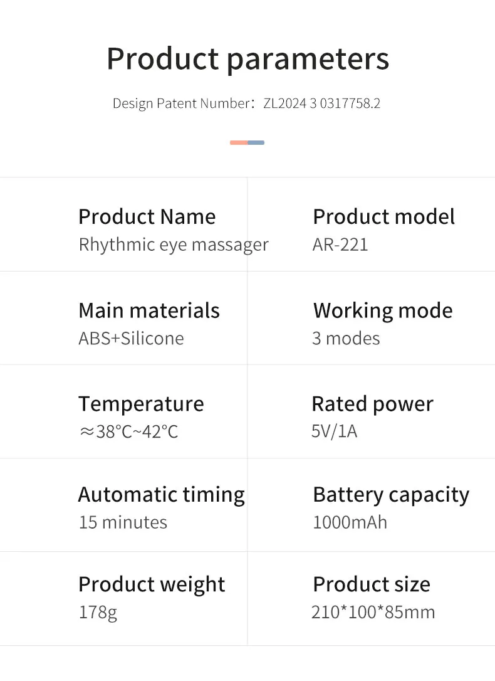This screenshot has width=495, height=681.
Task: Click Rhythmic eye massager text
Action: (x=174, y=245)
